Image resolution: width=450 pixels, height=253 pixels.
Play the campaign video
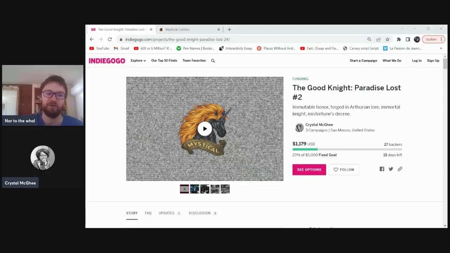point(205,129)
